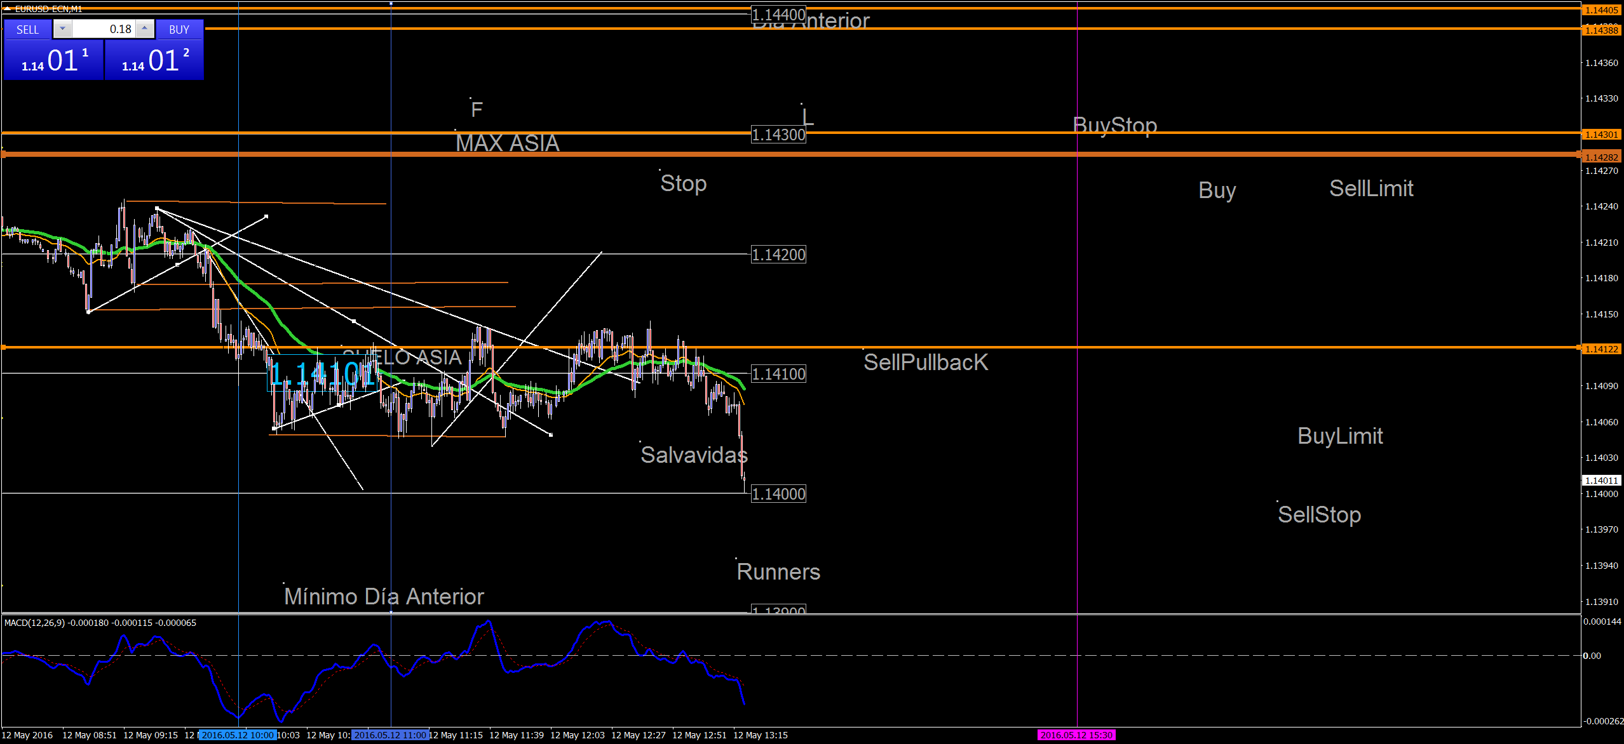Select the BuyLimit text label
Image resolution: width=1624 pixels, height=744 pixels.
coord(1340,436)
